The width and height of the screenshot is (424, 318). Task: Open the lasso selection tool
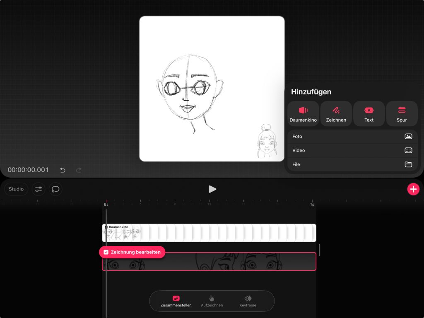55,189
